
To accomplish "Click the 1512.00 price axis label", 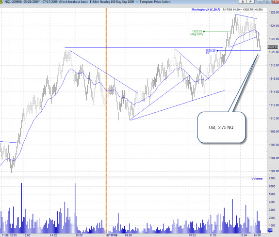I will tap(274, 105).
